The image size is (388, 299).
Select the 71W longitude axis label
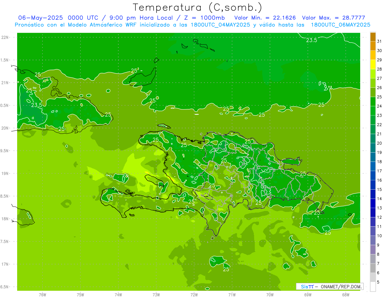pyautogui.click(x=232, y=294)
